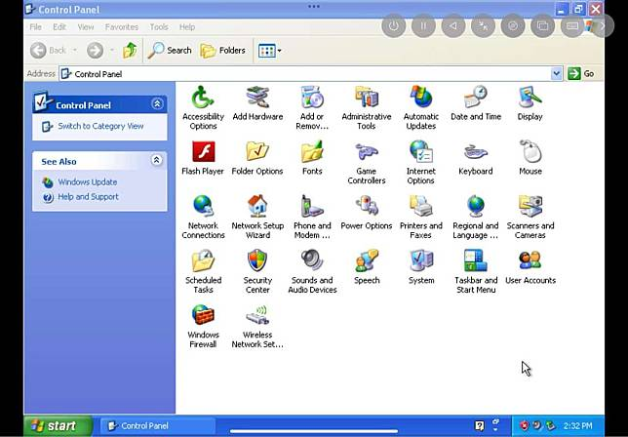Open the Add Hardware wizard icon
Screen dimensions: 628x437
[x=257, y=103]
